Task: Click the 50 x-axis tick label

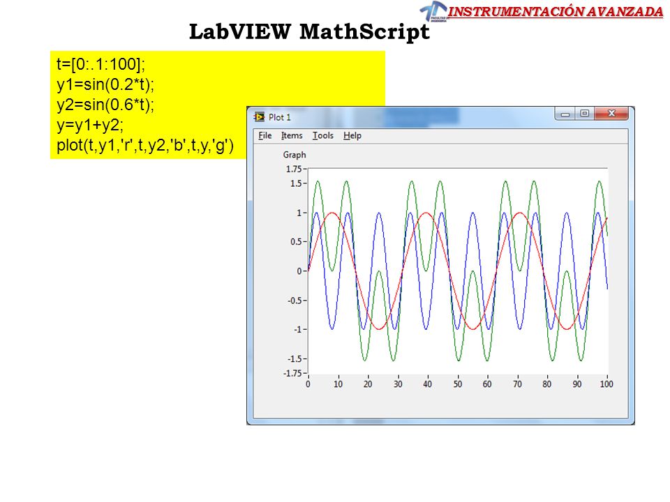Action: 458,384
